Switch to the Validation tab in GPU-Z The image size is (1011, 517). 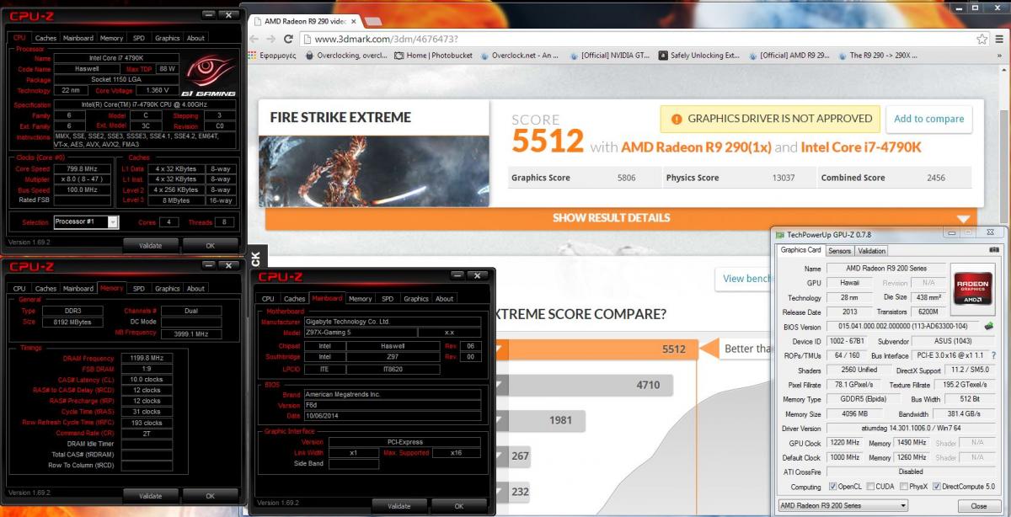point(871,251)
